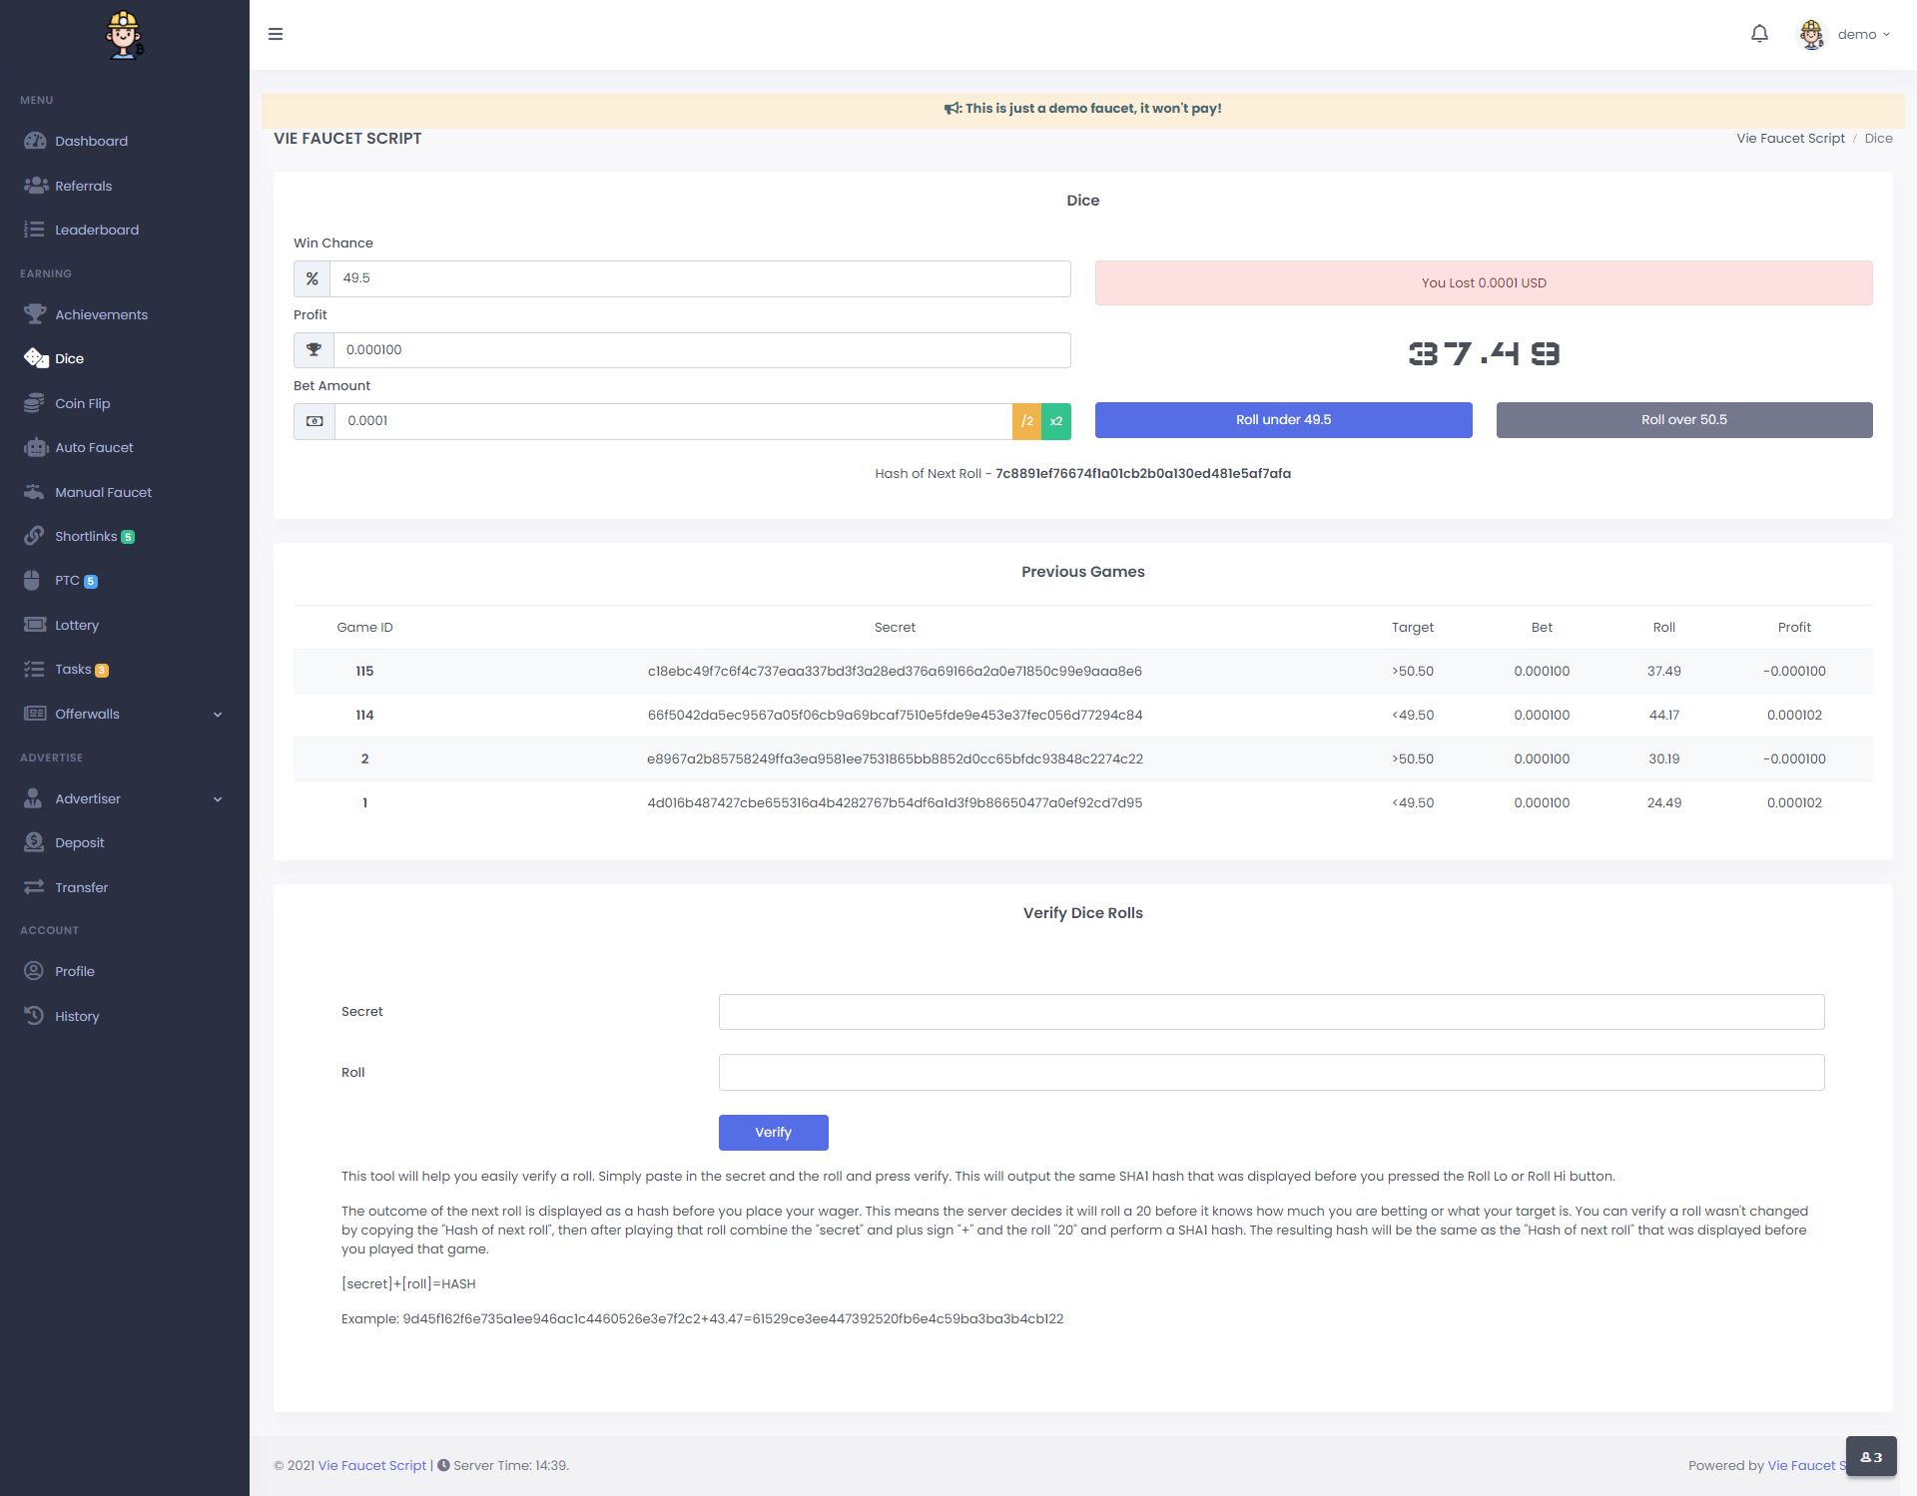This screenshot has height=1496, width=1917.
Task: Click the hamburger sidebar toggle icon
Action: point(276,34)
